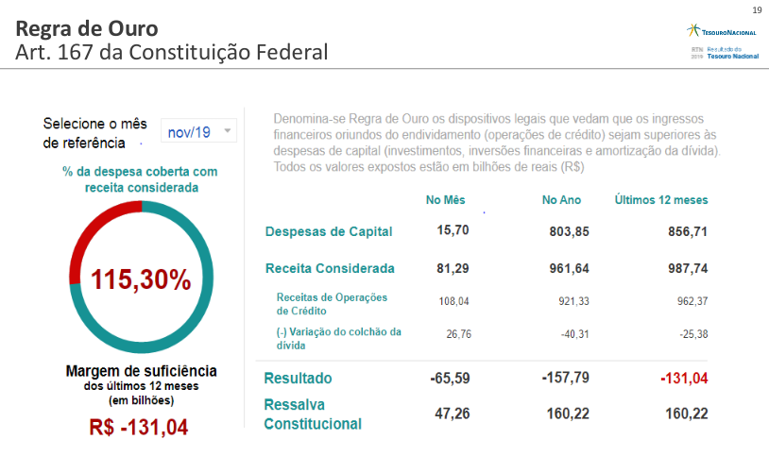769x456 pixels.
Task: Select the No Ano column header
Action: pyautogui.click(x=561, y=200)
